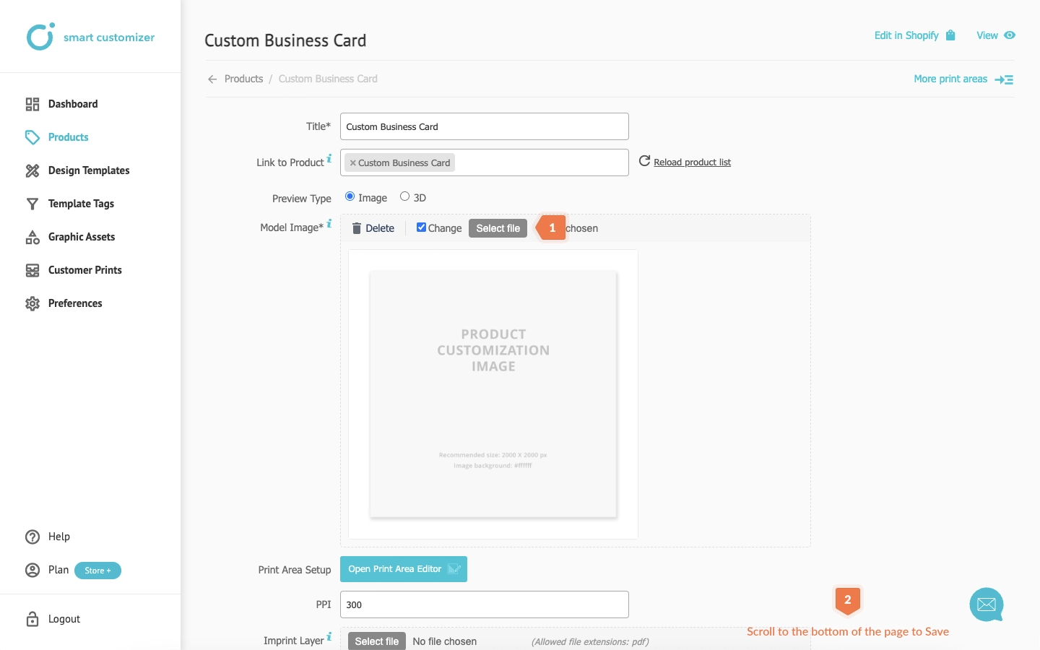1040x650 pixels.
Task: Click Edit in Shopify
Action: click(906, 35)
